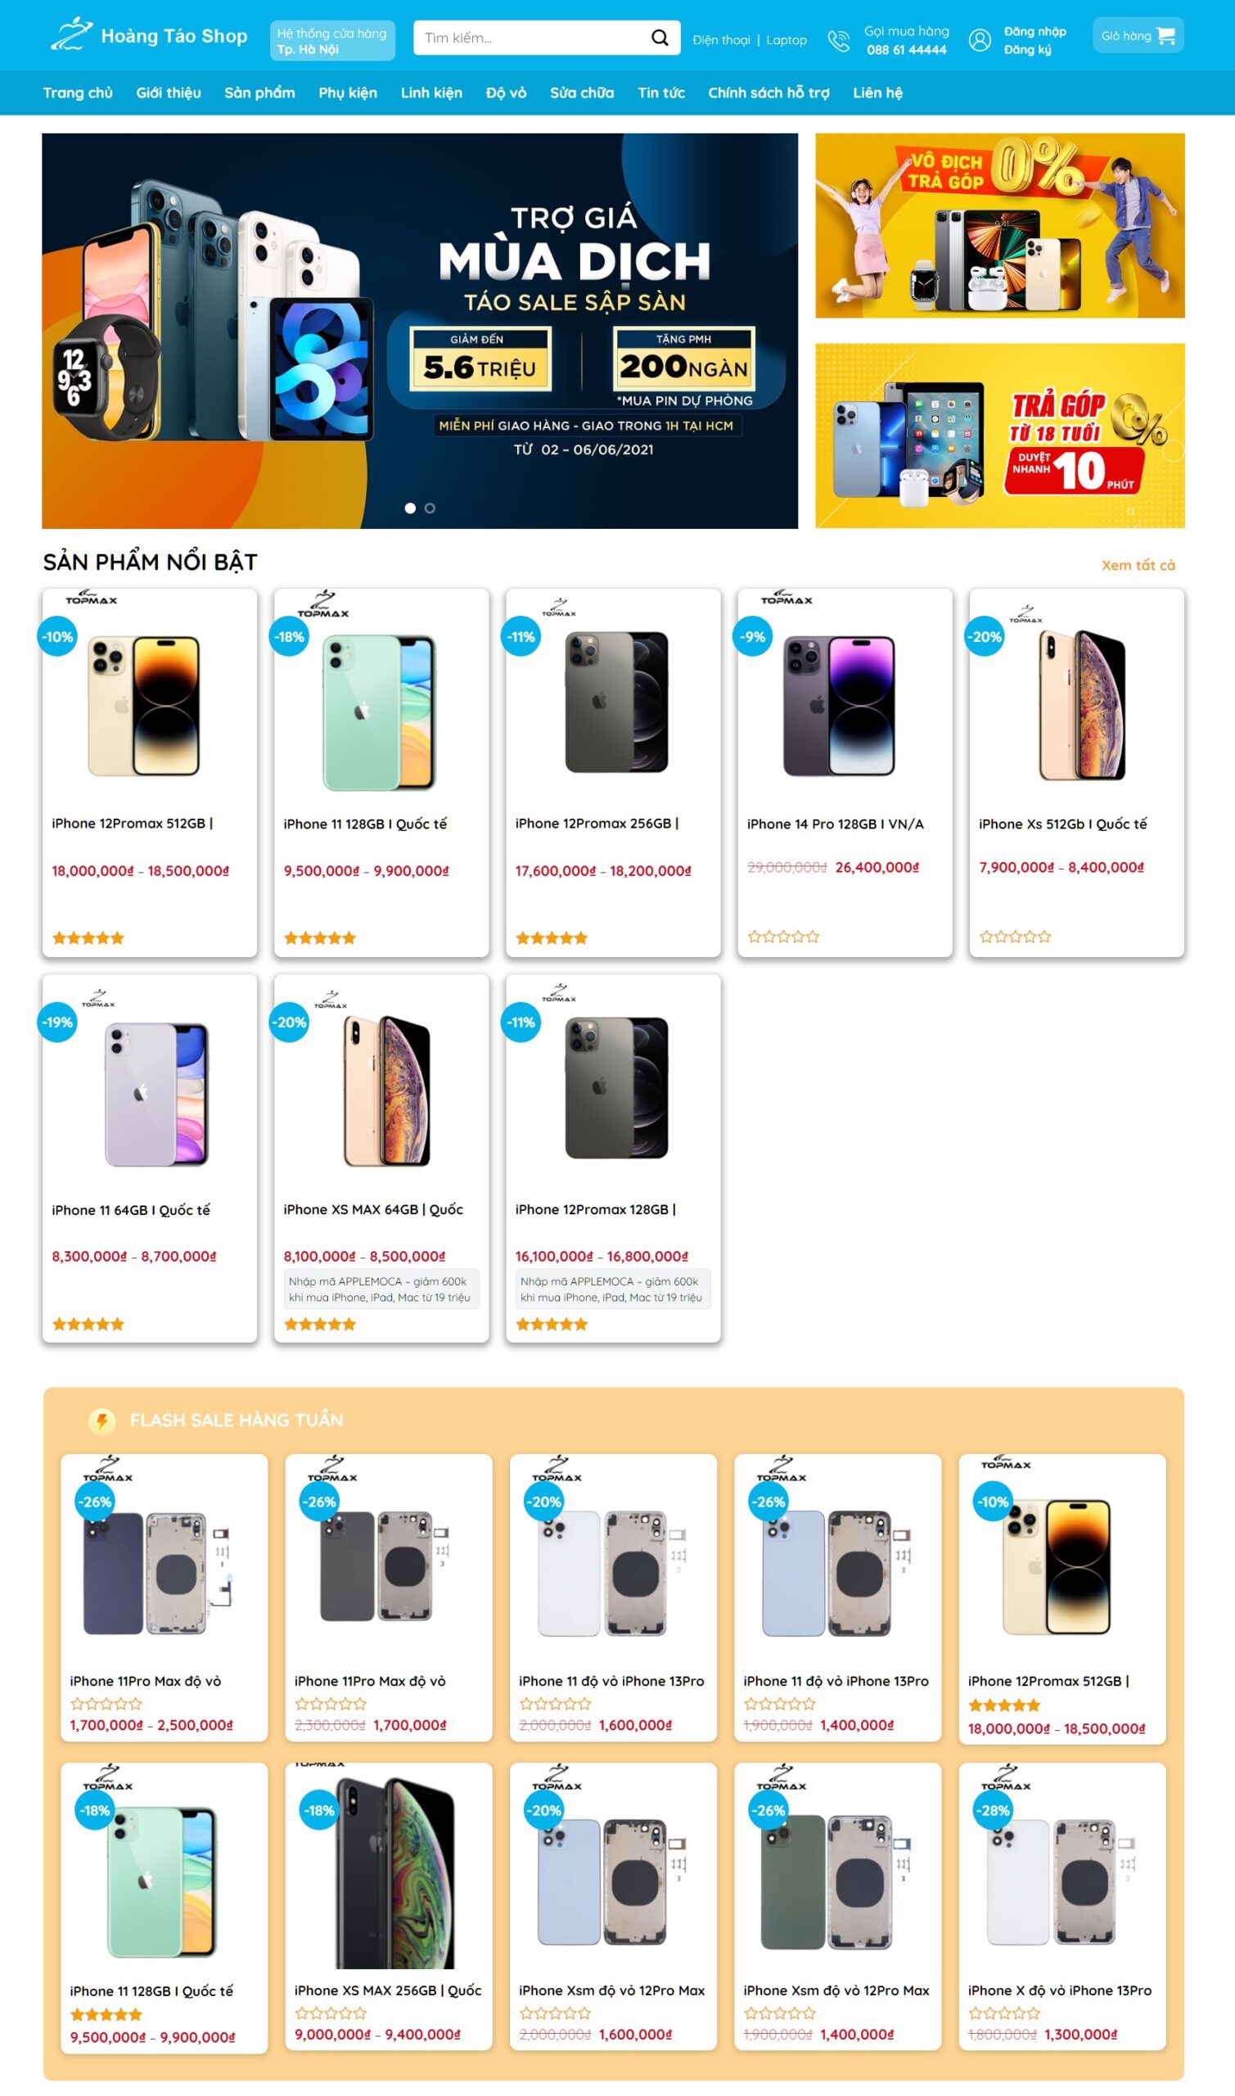
Task: Select the second banner slide dot
Action: pos(430,508)
